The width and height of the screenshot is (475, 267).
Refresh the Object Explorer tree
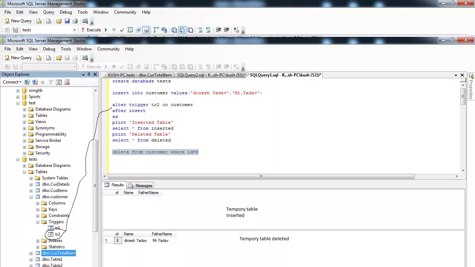pos(59,82)
